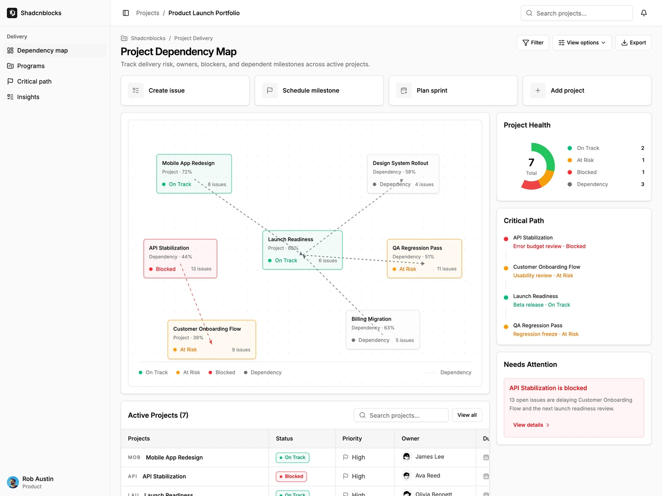Click the Insights list icon in sidebar
The height and width of the screenshot is (496, 662).
10,97
